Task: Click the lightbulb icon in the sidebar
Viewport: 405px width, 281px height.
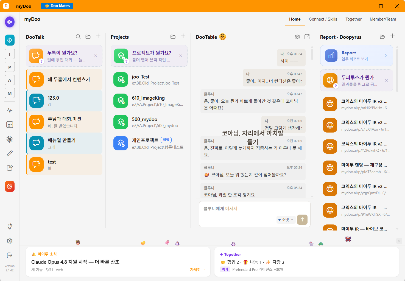Action: coord(10,227)
